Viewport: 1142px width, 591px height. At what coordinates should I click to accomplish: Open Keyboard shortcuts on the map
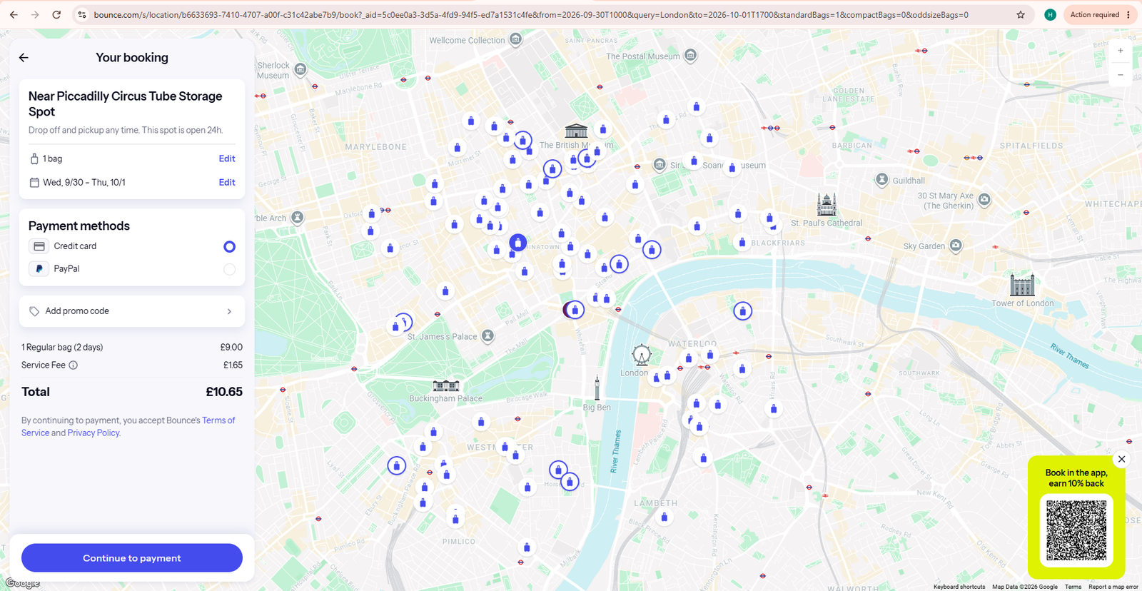click(x=959, y=587)
